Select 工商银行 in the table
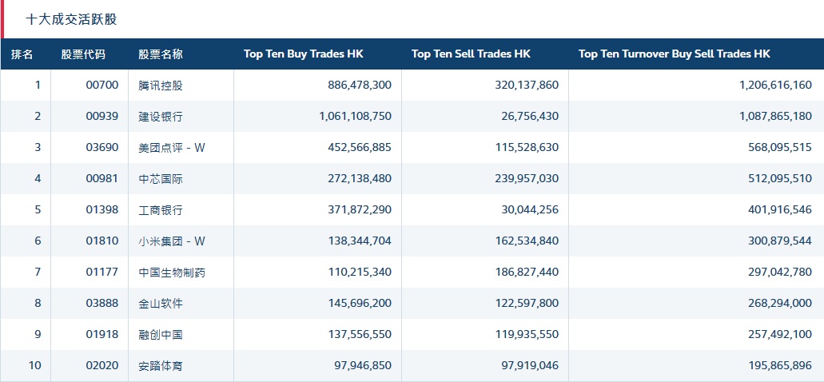Screen dimensions: 824x382 coord(161,210)
